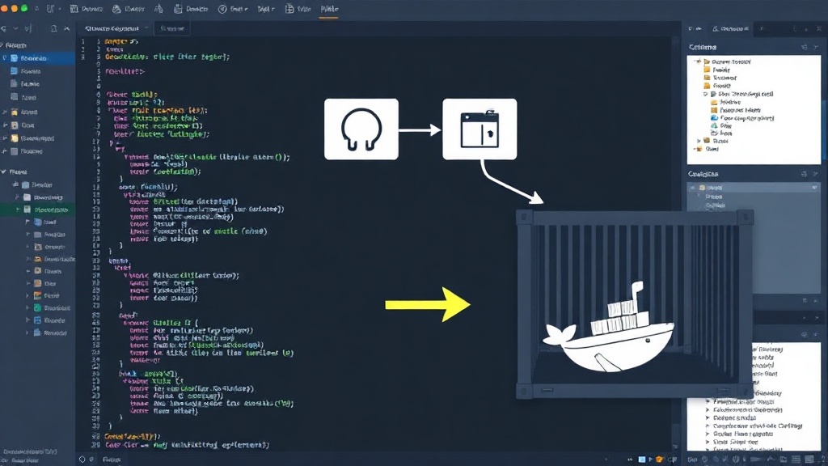Click the browser window icon tile in the diagram
The height and width of the screenshot is (466, 828).
(479, 129)
